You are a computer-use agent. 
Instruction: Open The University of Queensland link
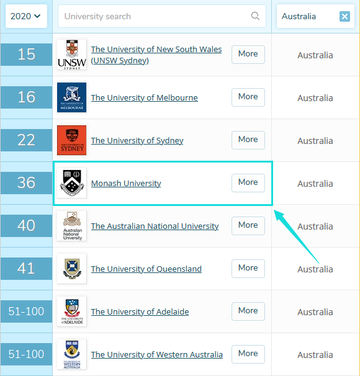tap(146, 269)
